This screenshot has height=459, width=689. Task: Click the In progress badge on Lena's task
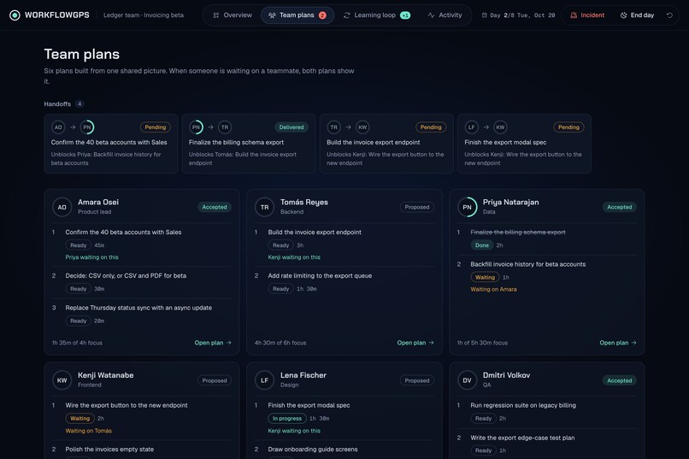click(287, 419)
